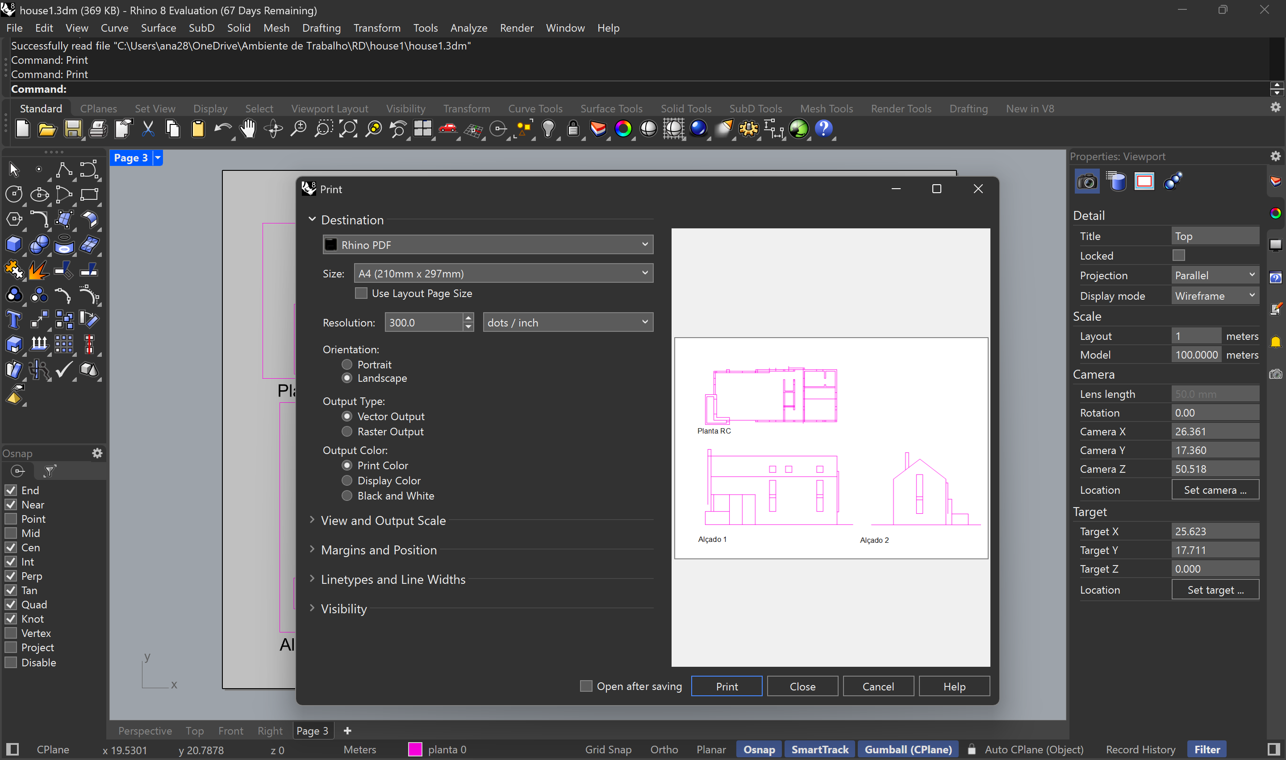
Task: Select the Polyline tool in the sidebar
Action: (x=63, y=169)
